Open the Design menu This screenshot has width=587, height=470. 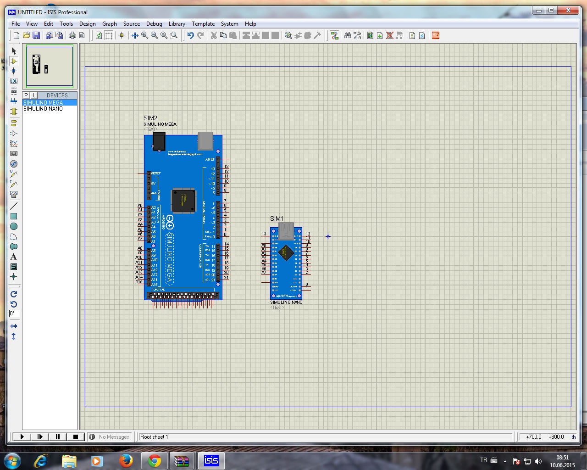[x=88, y=24]
